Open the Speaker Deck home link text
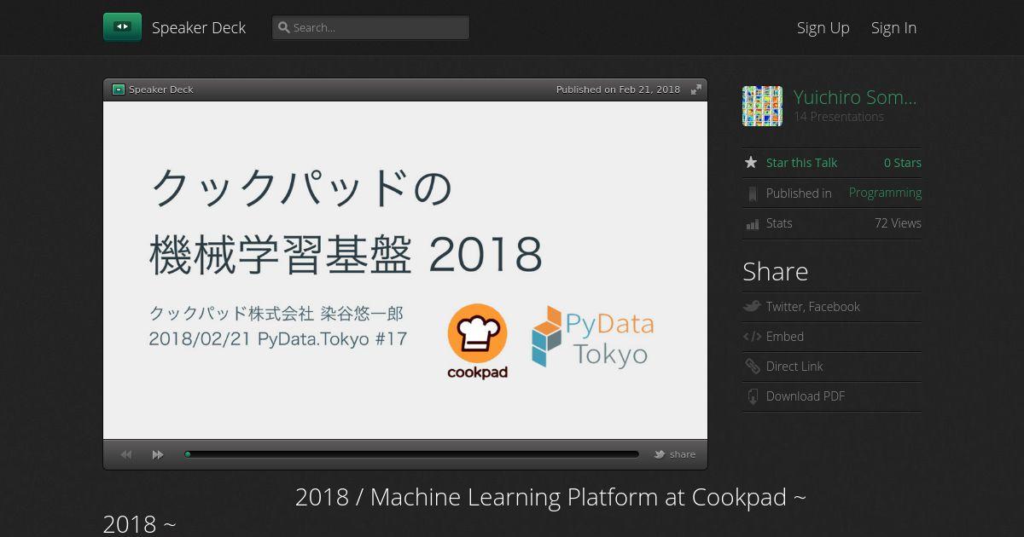 click(x=199, y=27)
